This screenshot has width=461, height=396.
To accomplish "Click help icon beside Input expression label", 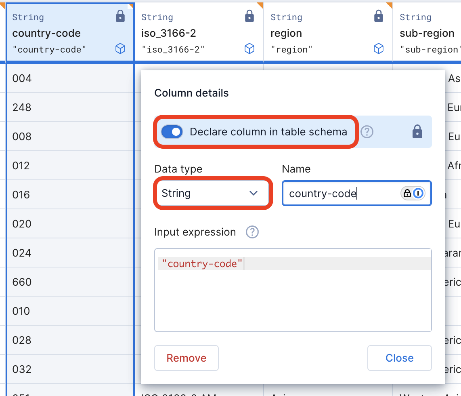I will coord(252,232).
